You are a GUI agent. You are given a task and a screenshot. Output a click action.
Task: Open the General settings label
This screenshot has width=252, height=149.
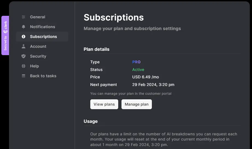(x=37, y=17)
